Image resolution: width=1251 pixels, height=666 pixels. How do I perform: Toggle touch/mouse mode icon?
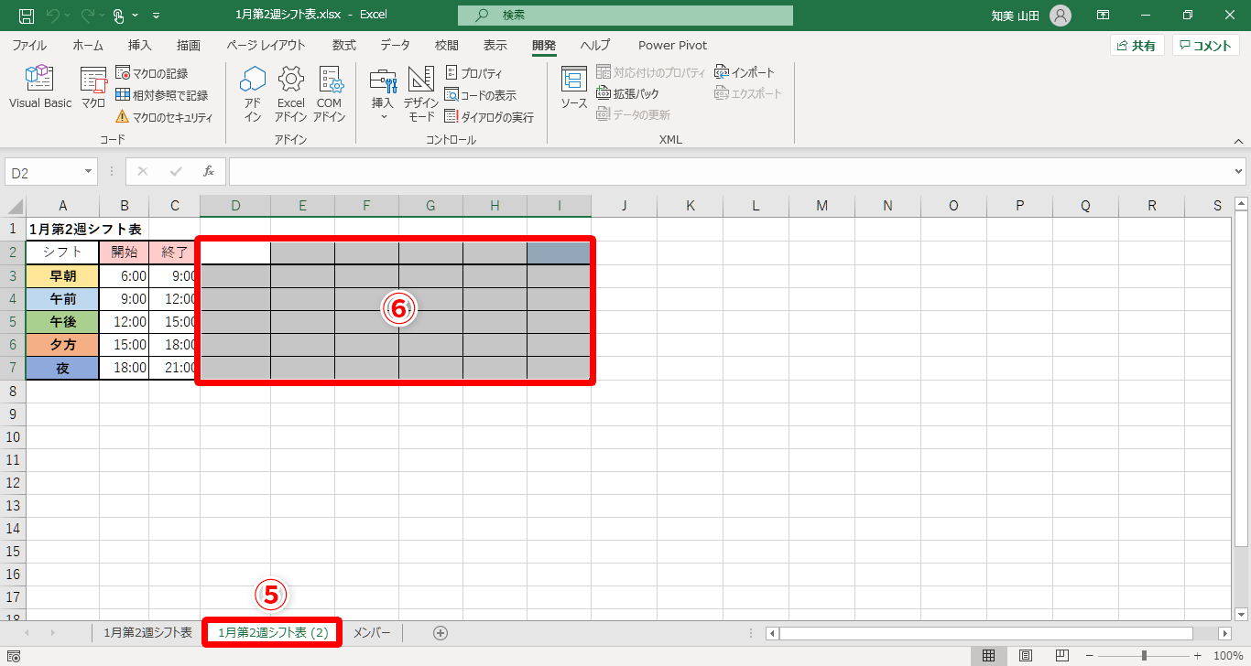[x=119, y=16]
